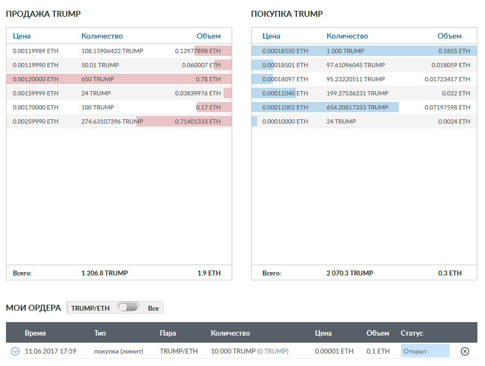
Task: Click 1 000 TRUMP quantity cell
Action: pos(345,51)
